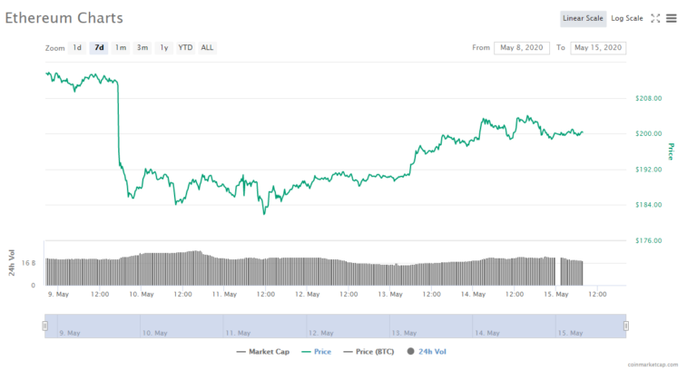The height and width of the screenshot is (380, 697).
Task: Click the 16 B volume axis label
Action: point(28,263)
